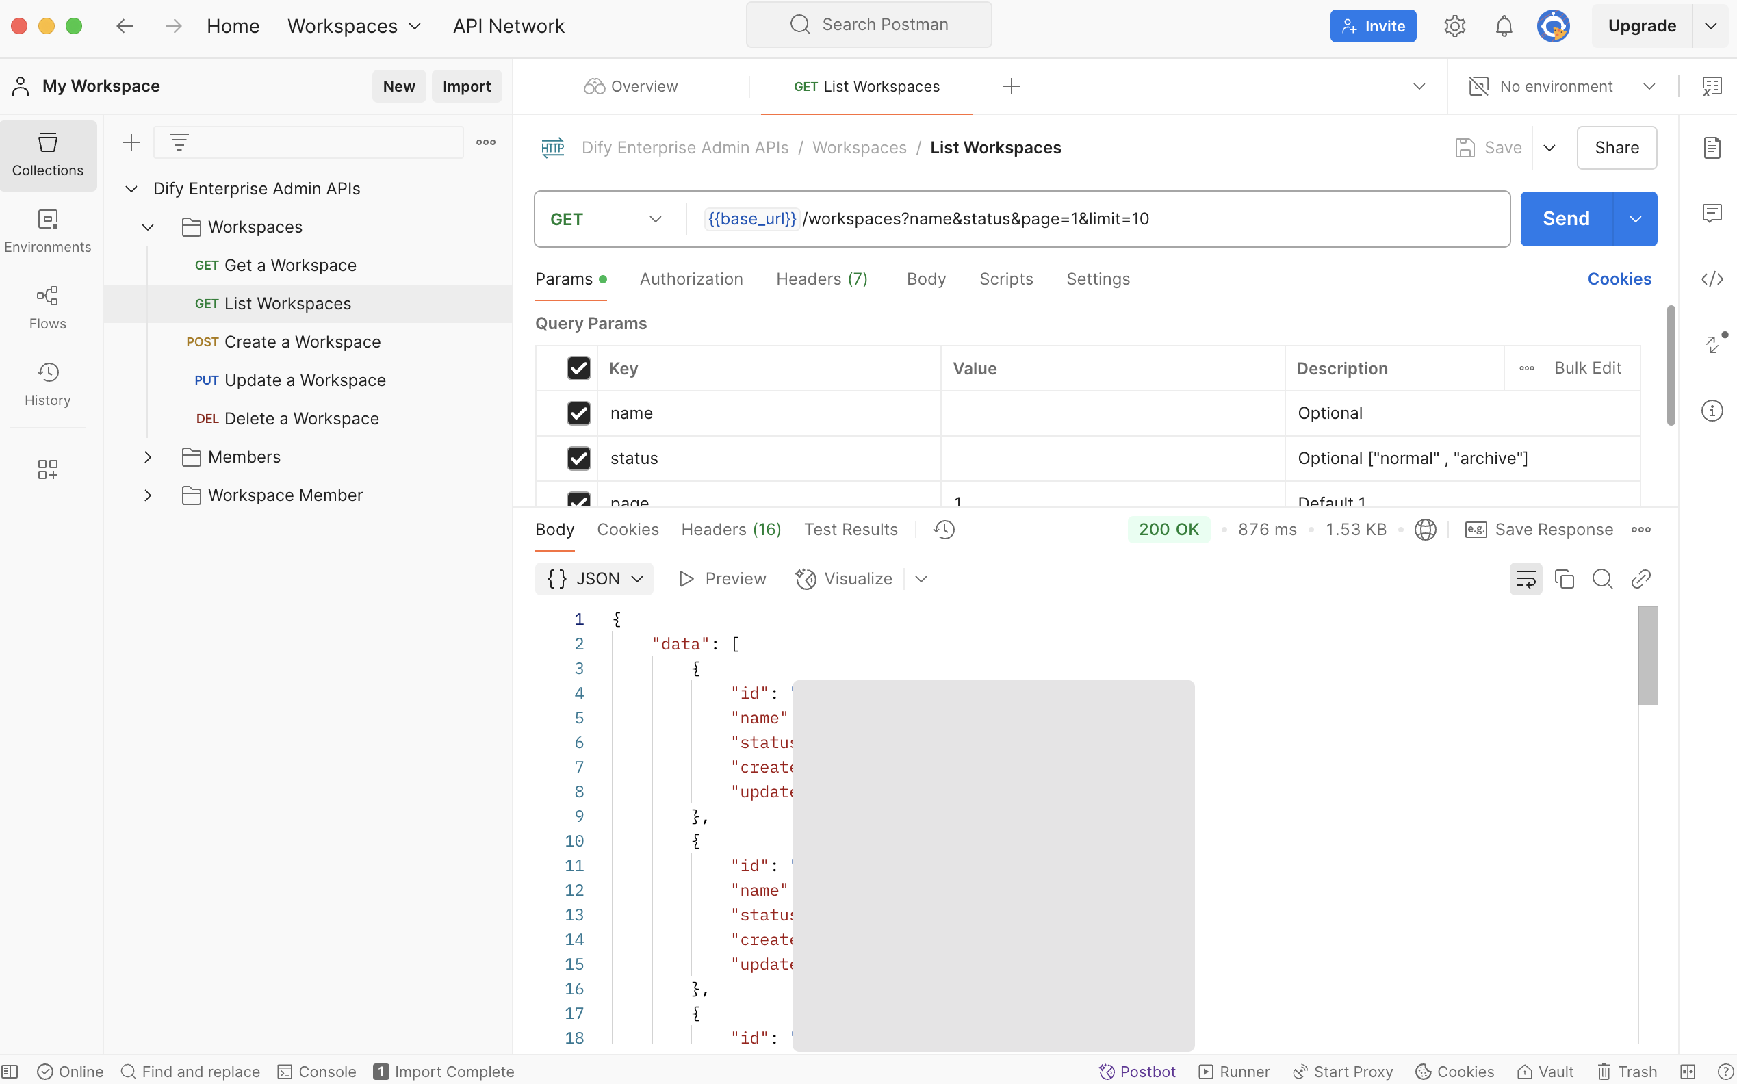Click the network globe icon in response
The image size is (1737, 1084).
1425,530
